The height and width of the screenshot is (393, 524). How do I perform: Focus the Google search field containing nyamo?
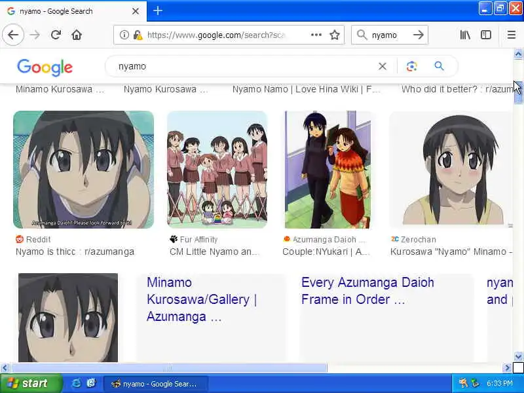click(x=244, y=66)
